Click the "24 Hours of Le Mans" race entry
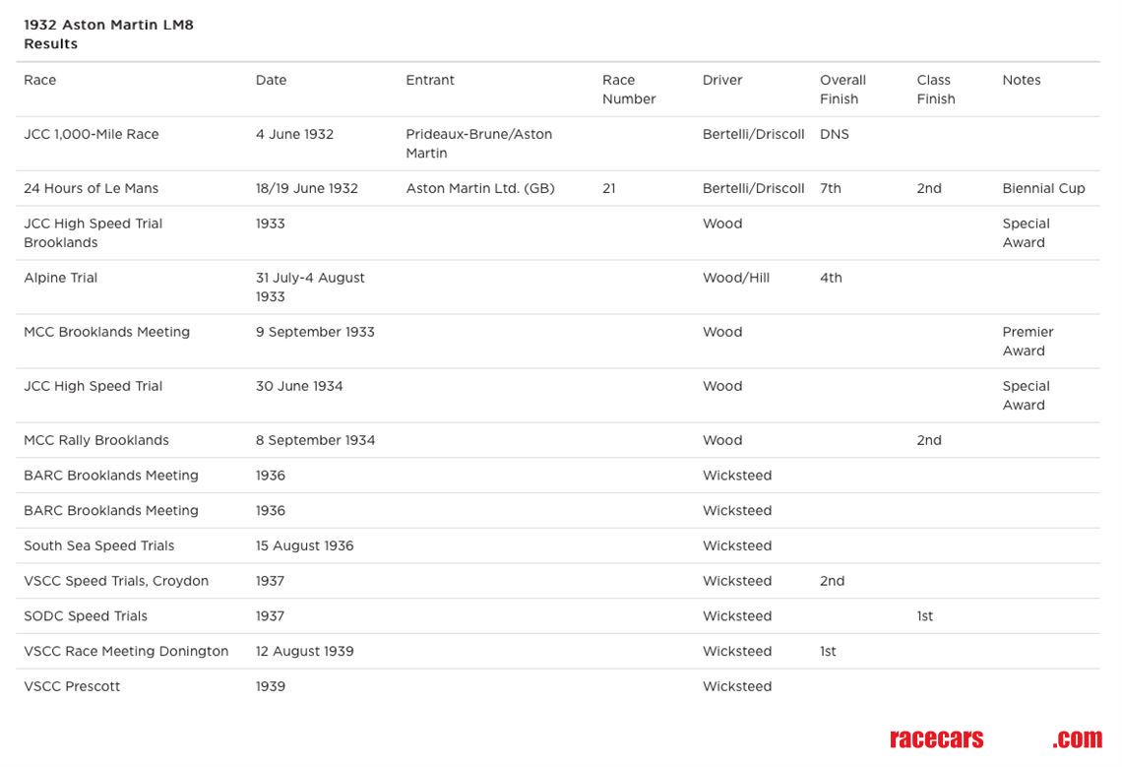This screenshot has width=1122, height=767. 91,188
